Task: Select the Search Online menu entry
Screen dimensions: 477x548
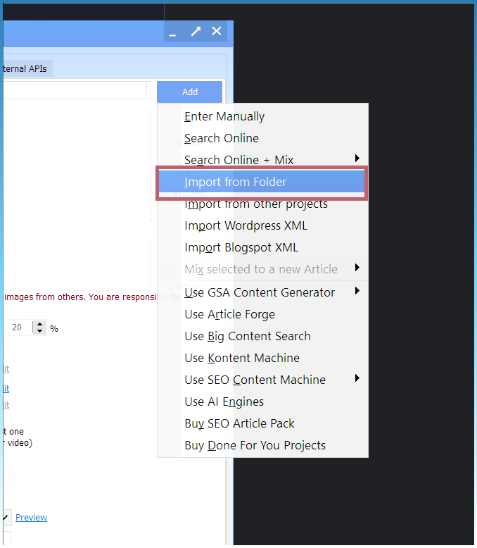Action: click(222, 139)
